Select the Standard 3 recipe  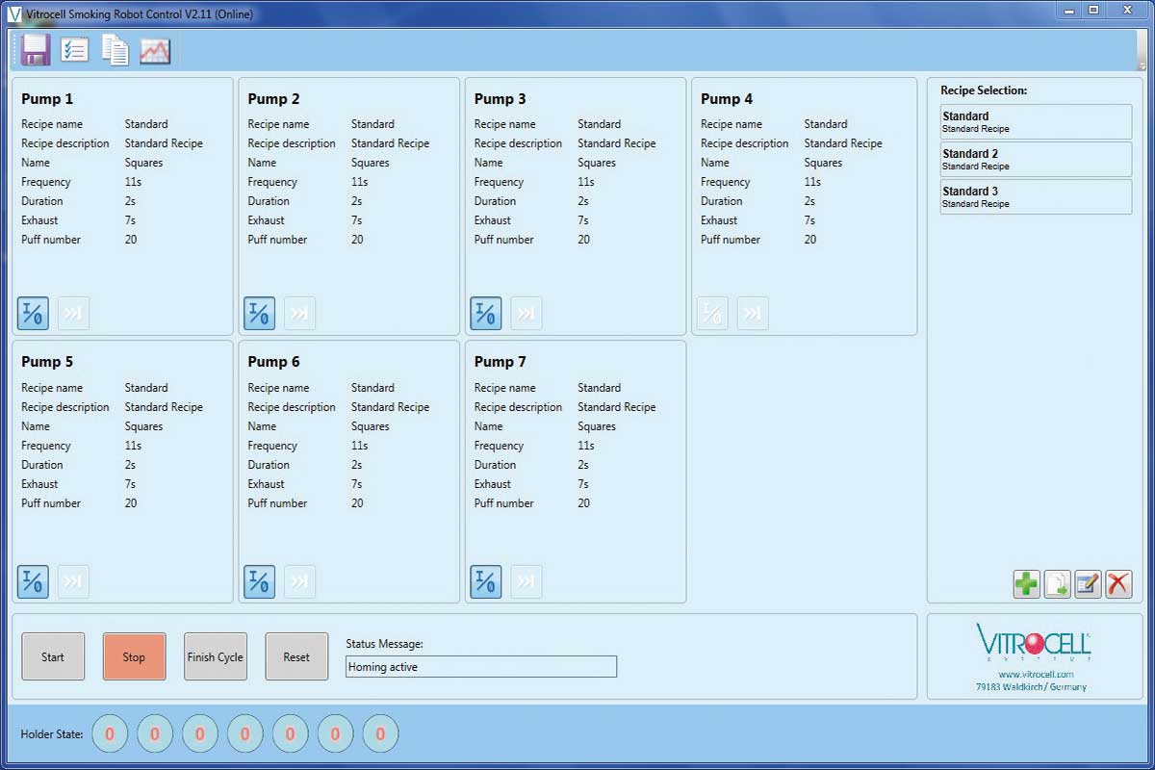(1036, 196)
